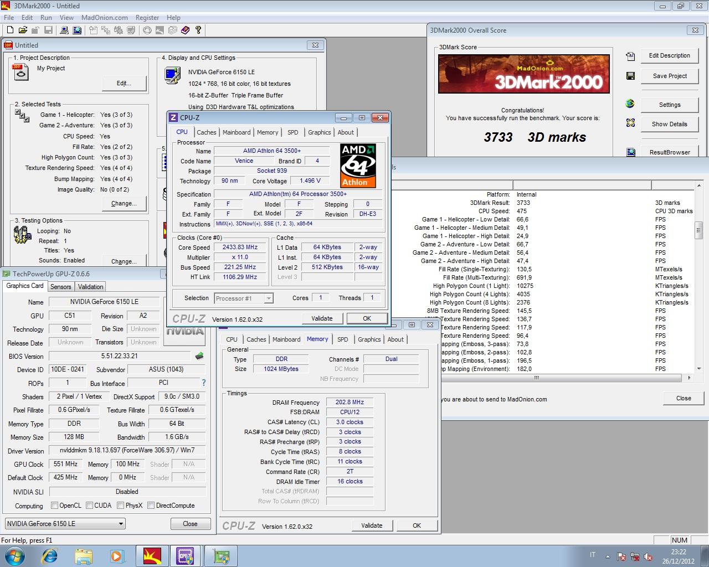709x567 pixels.
Task: Switch to 3DMark2000 taskbar button
Action: pyautogui.click(x=152, y=556)
